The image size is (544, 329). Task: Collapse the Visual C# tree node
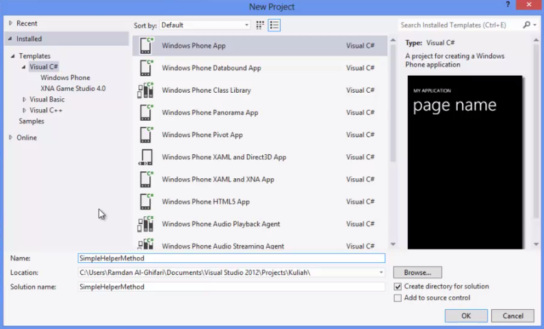pyautogui.click(x=23, y=67)
